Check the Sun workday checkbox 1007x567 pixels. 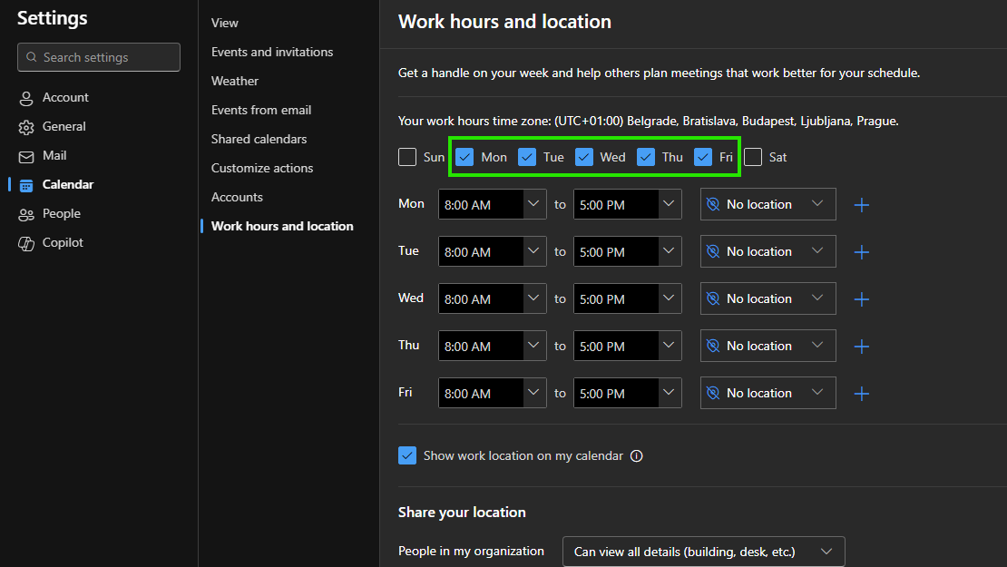click(x=407, y=157)
